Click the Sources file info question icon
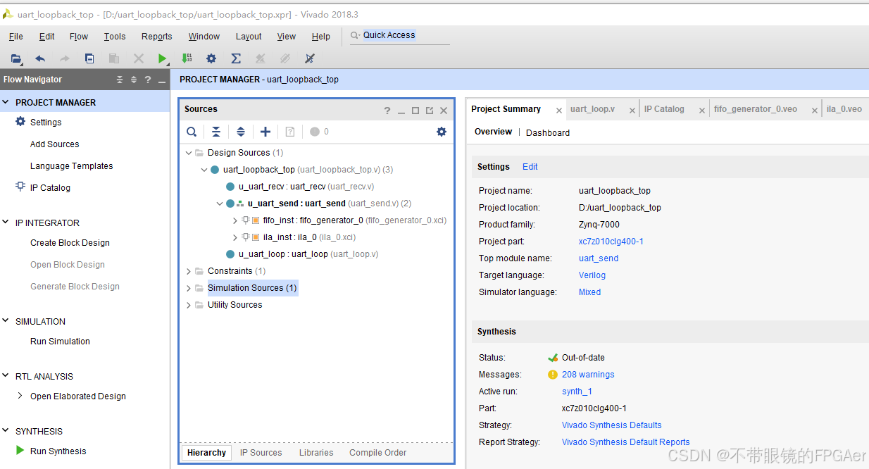 click(290, 132)
